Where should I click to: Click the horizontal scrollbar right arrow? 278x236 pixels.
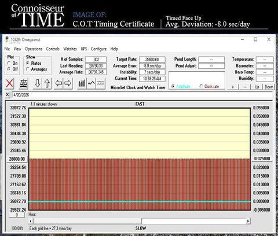coord(248,221)
